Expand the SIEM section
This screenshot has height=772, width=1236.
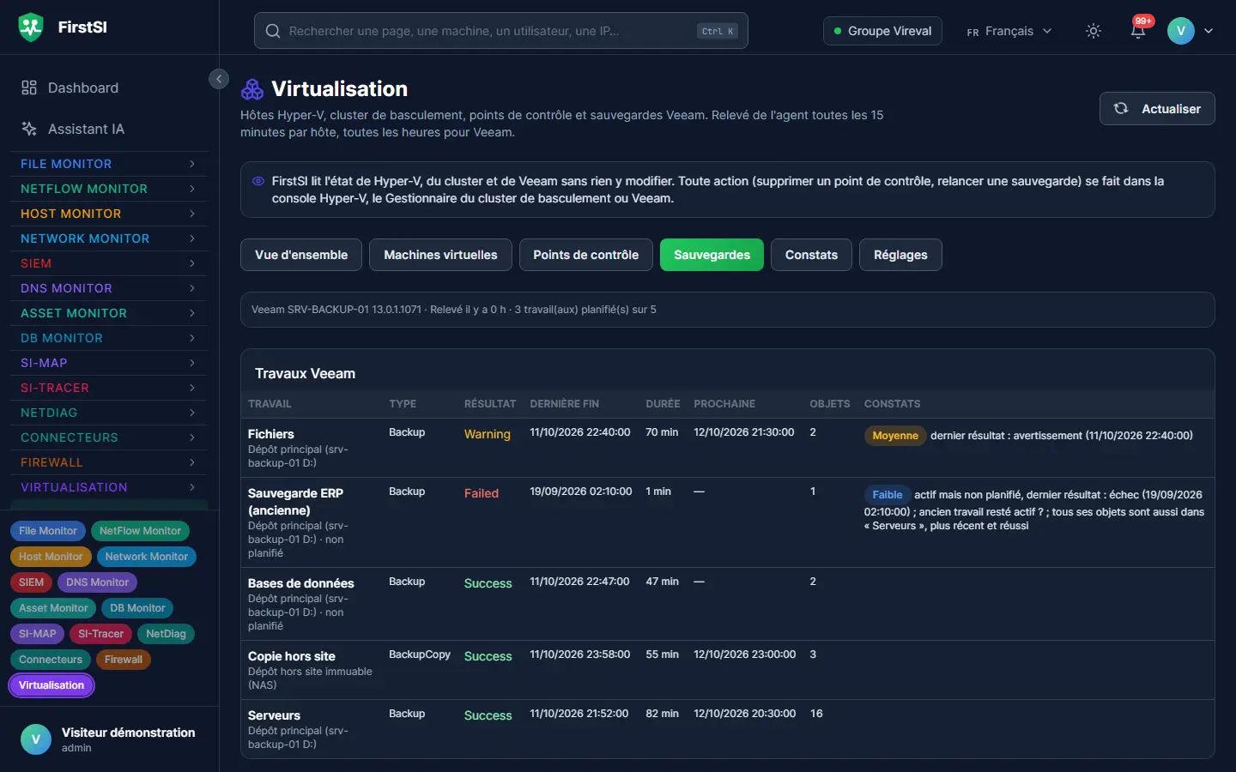(x=108, y=263)
